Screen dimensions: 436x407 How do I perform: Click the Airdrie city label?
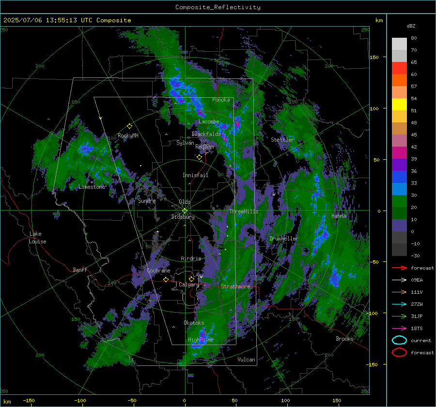click(191, 258)
